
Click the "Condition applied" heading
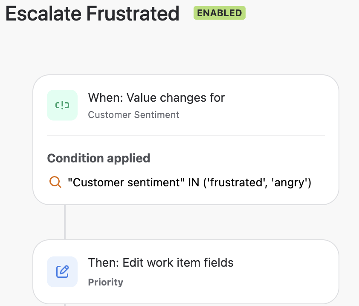(98, 158)
